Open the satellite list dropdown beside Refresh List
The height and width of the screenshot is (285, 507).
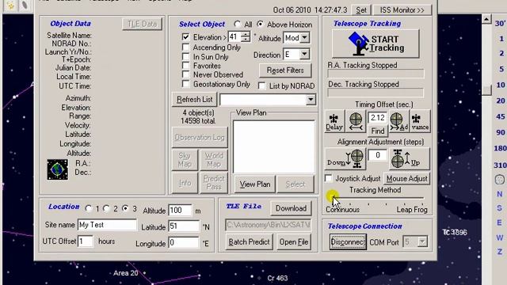[311, 100]
